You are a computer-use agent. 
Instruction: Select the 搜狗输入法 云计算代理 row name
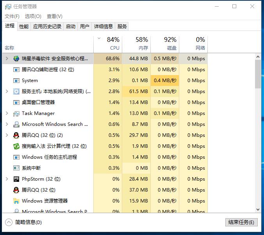(54, 146)
